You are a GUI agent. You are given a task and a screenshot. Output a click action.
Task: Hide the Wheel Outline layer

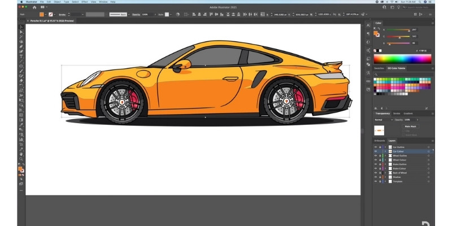pos(375,156)
